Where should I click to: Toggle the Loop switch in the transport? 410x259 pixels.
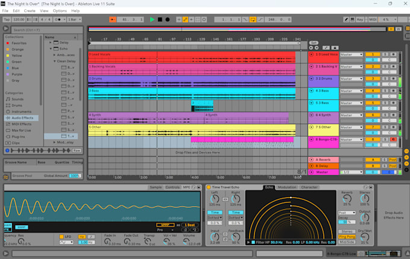(x=253, y=20)
